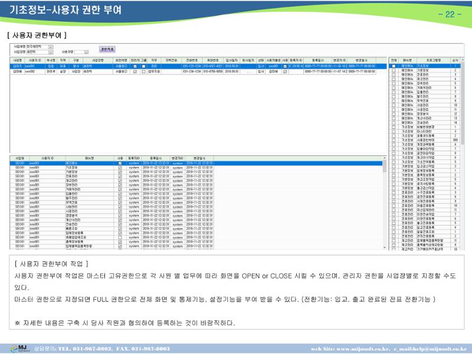The height and width of the screenshot is (354, 472).
Task: Sort user grid by 사원명 header
Action: (18, 61)
